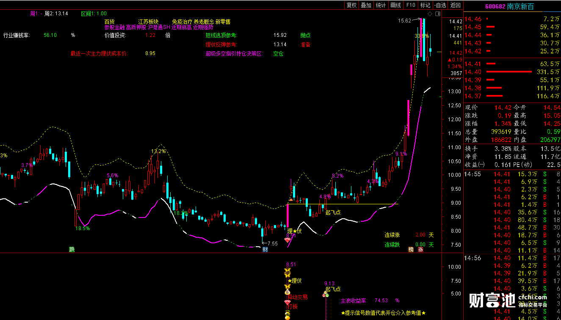The height and width of the screenshot is (320, 561).
Task: Click the colored balls icon under 起飞点
Action: coord(326,294)
